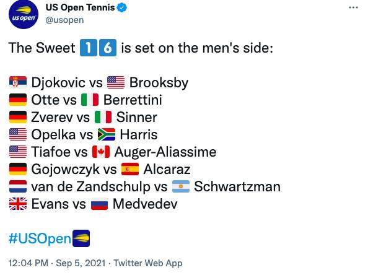This screenshot has height=278, width=368.
Task: Click the UK flag beside Evans
Action: [x=18, y=204]
